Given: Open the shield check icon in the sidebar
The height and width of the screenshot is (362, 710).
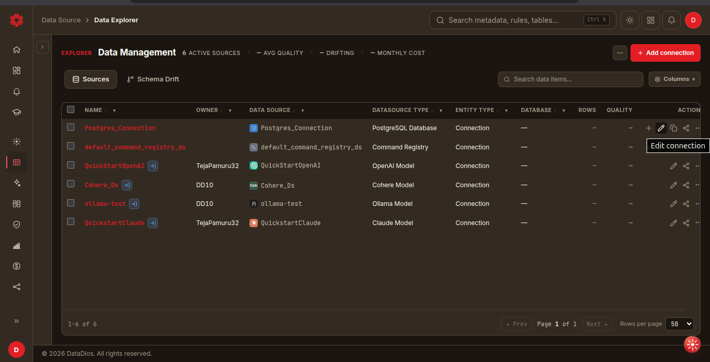Looking at the screenshot, I should coord(17,225).
